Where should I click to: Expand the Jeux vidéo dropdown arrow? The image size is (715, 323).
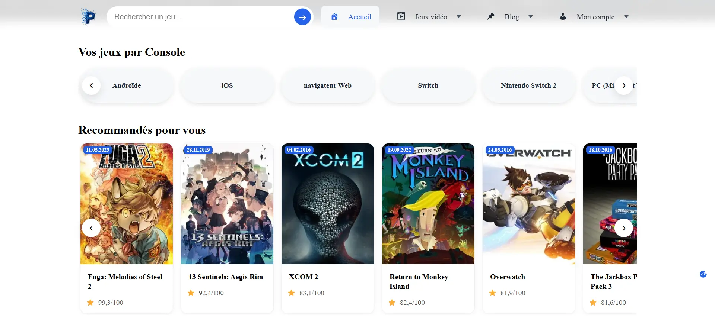click(459, 17)
